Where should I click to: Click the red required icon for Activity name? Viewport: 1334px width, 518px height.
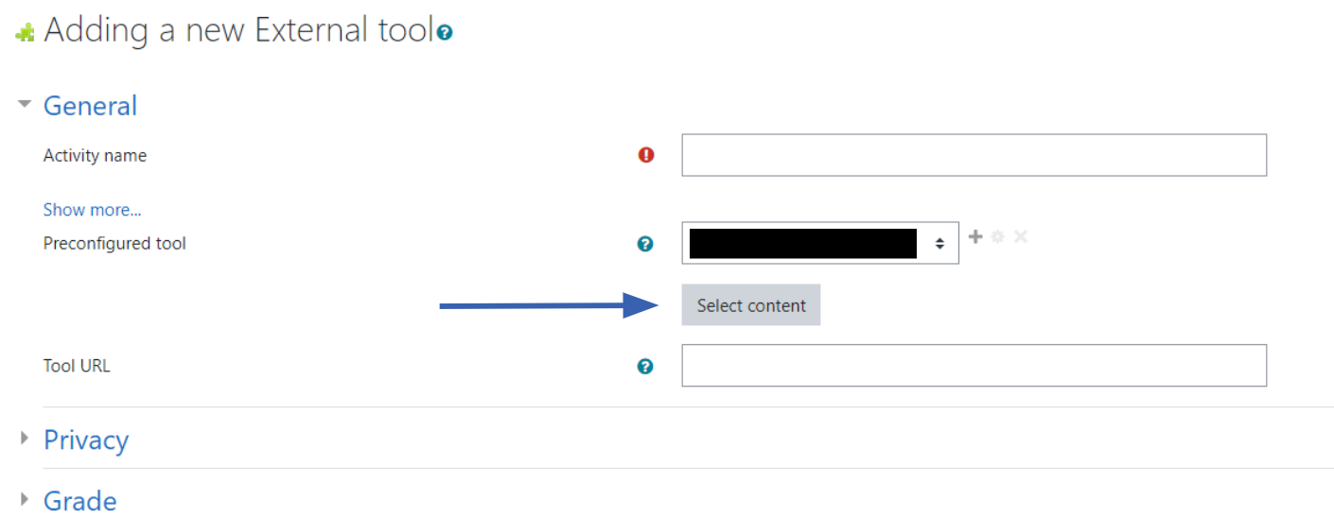point(646,155)
